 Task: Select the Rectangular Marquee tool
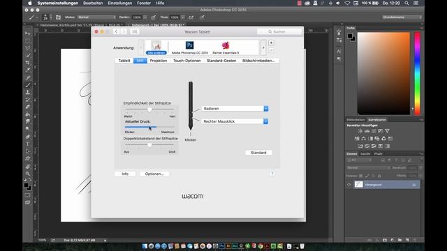coord(28,40)
